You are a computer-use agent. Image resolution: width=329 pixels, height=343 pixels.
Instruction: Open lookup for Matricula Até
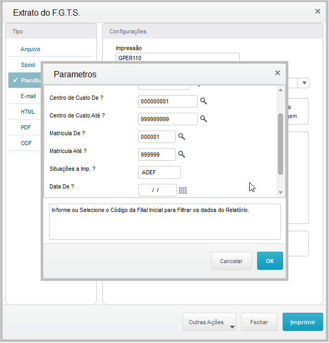click(181, 154)
